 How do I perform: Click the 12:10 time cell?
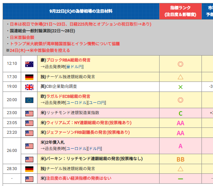point(12,63)
